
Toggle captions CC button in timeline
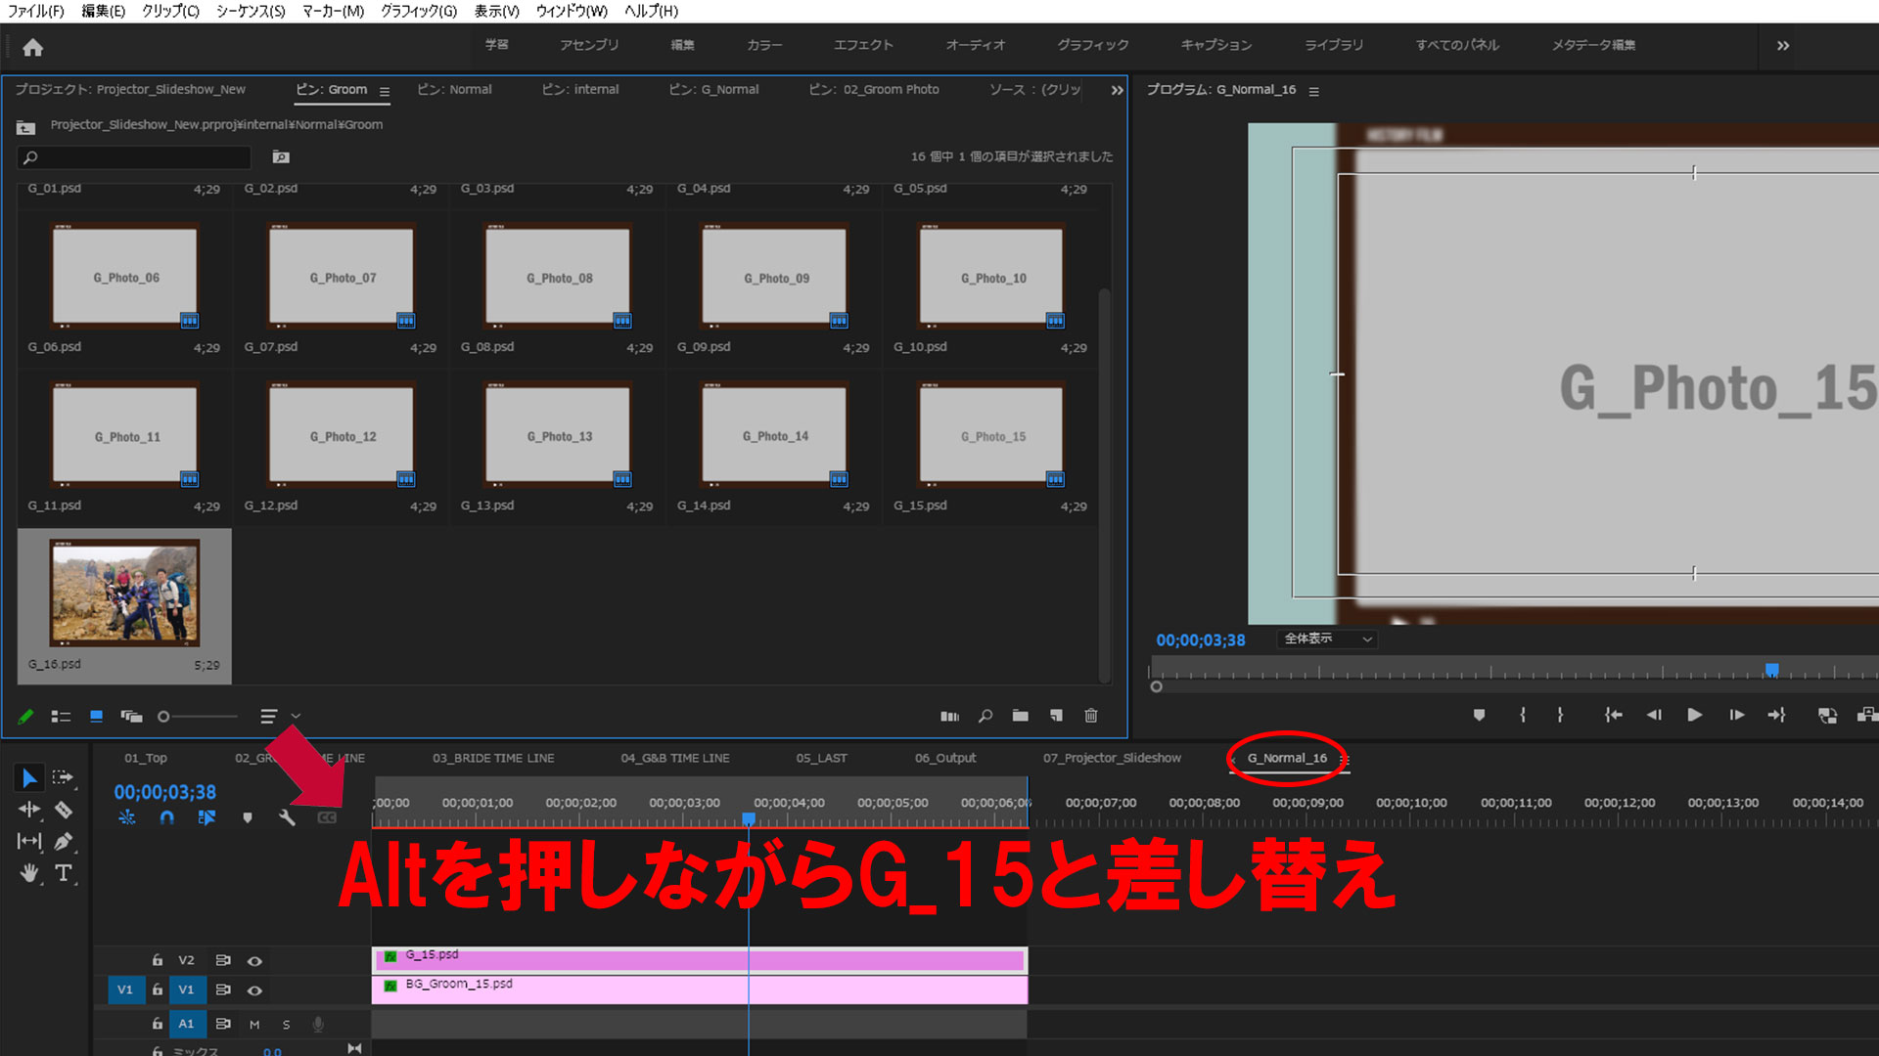pos(327,817)
